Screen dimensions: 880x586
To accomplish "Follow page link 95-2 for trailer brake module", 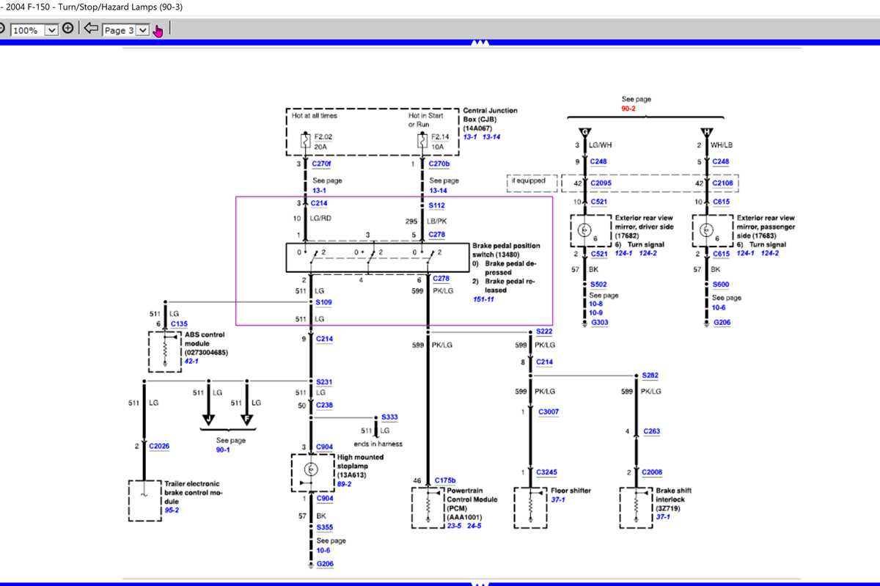I will tap(172, 510).
